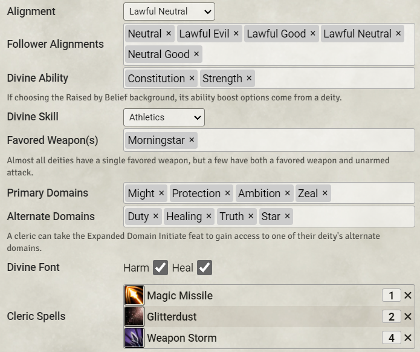Edit the Glitterdust spell level field
420x352 pixels.
point(391,317)
